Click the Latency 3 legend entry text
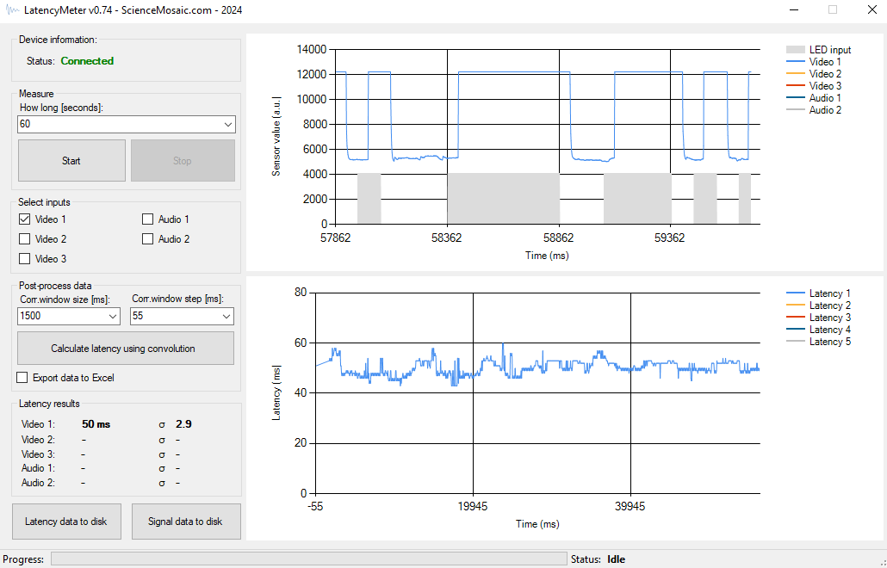Viewport: 887px width, 568px height. [830, 318]
